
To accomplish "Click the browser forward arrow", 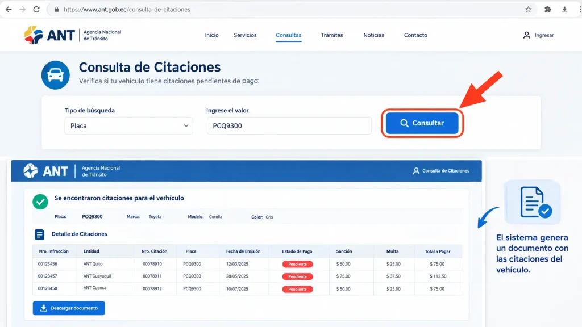I will (x=22, y=10).
